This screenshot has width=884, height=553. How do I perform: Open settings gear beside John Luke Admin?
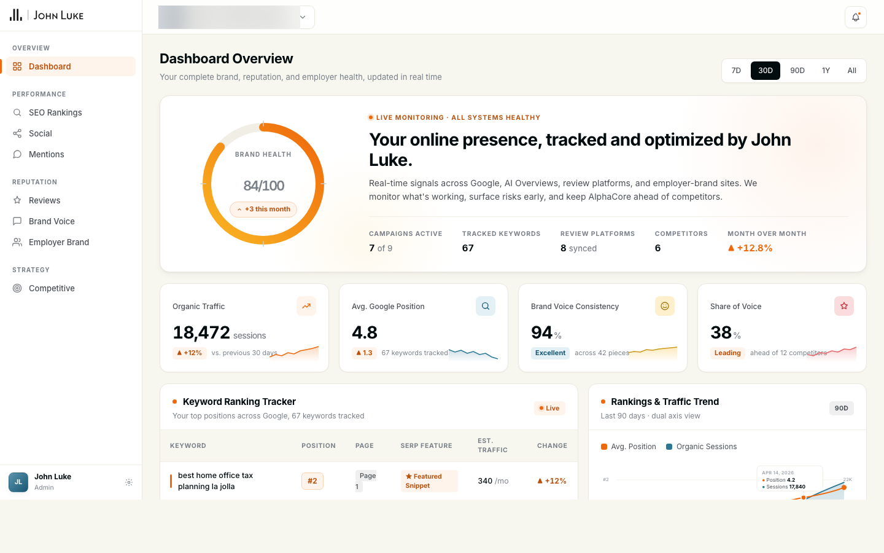[x=129, y=482]
